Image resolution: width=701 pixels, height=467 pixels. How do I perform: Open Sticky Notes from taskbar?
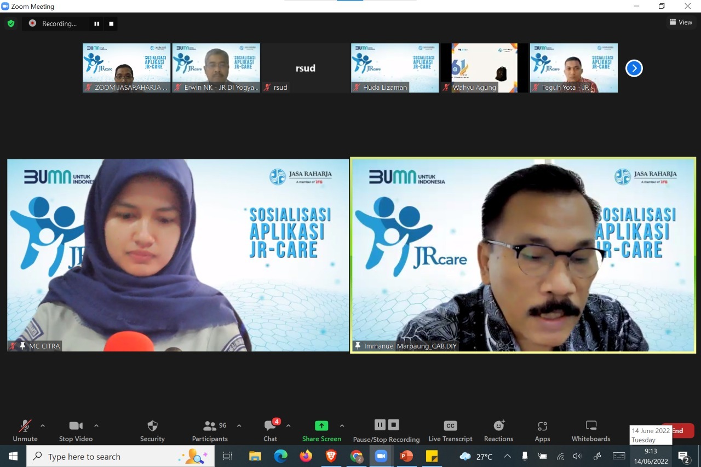[x=432, y=456]
